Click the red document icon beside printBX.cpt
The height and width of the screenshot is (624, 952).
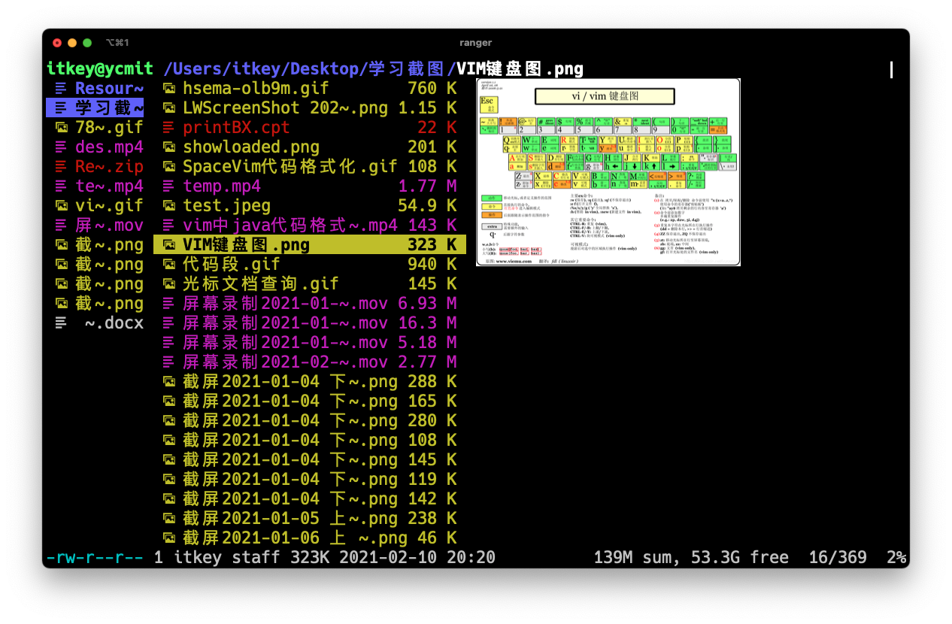(x=168, y=128)
